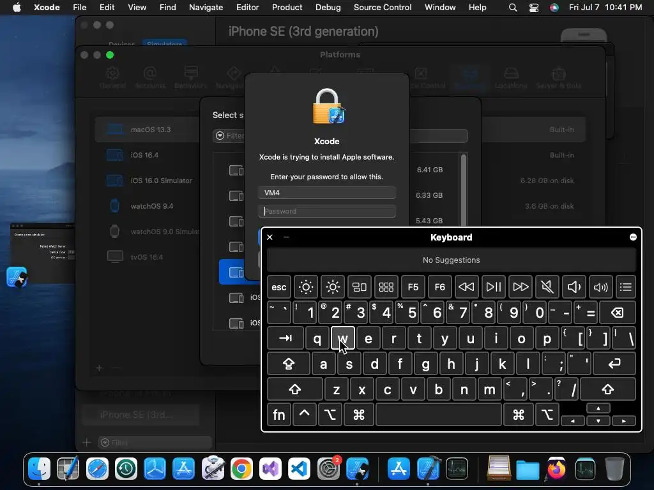Tap the Launchpad grid key on Keyboard
The width and height of the screenshot is (654, 490).
tap(386, 287)
